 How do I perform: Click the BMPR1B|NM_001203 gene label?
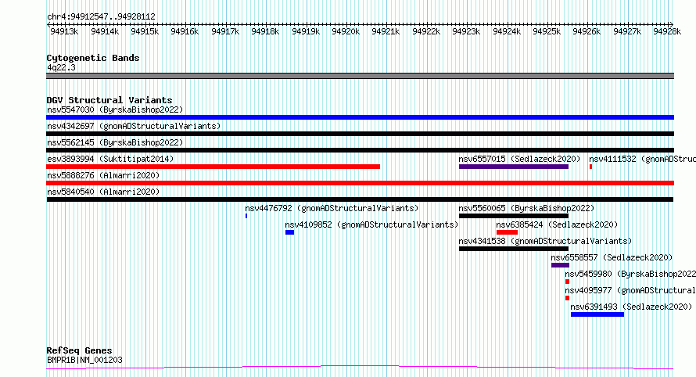tap(84, 360)
